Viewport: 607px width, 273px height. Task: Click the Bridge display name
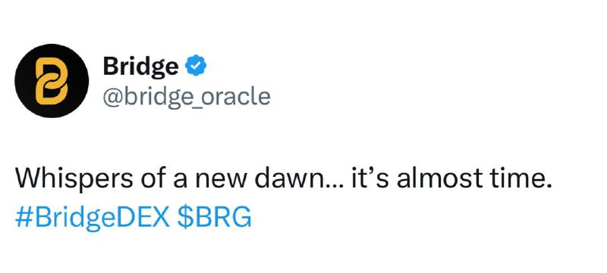click(x=141, y=67)
